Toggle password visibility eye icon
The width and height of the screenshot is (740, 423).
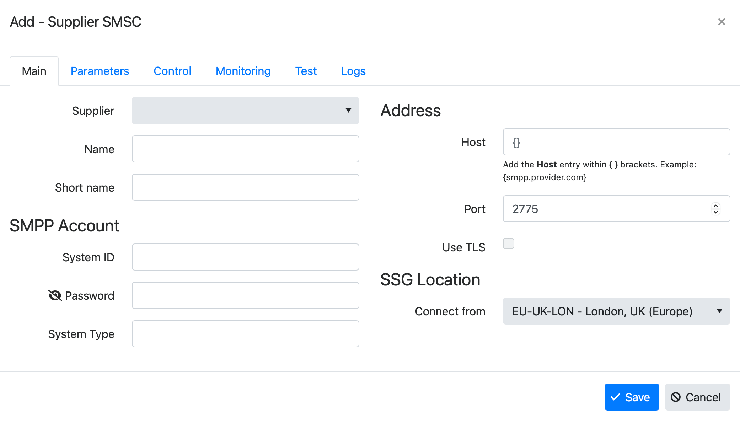coord(55,295)
